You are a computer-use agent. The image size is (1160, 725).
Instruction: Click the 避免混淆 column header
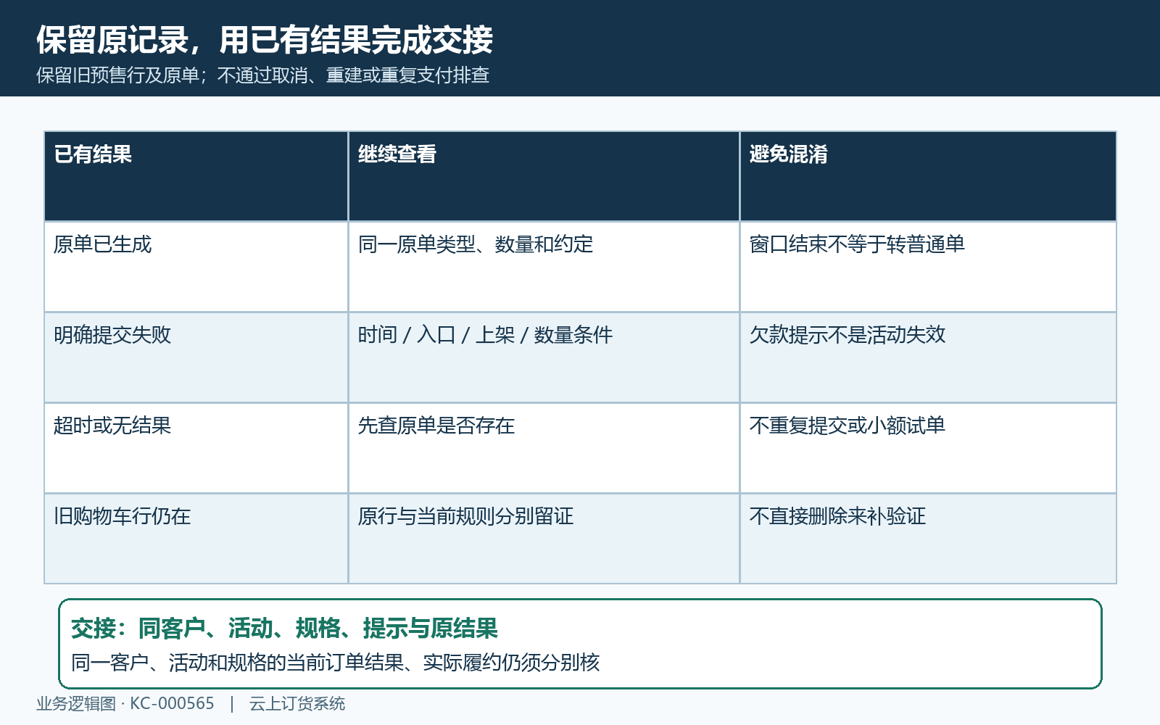click(x=928, y=176)
